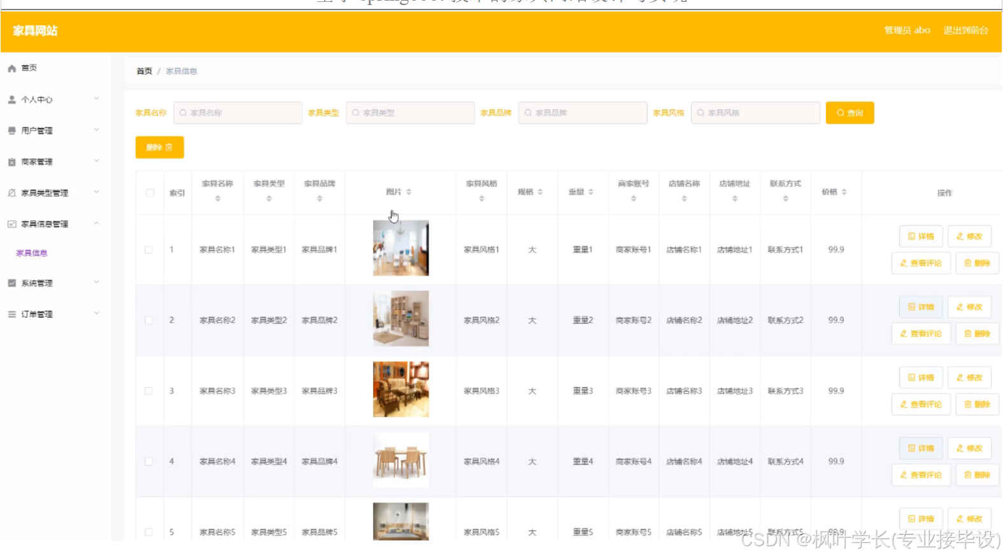Sort by 家具风格 column arrows

click(x=481, y=199)
